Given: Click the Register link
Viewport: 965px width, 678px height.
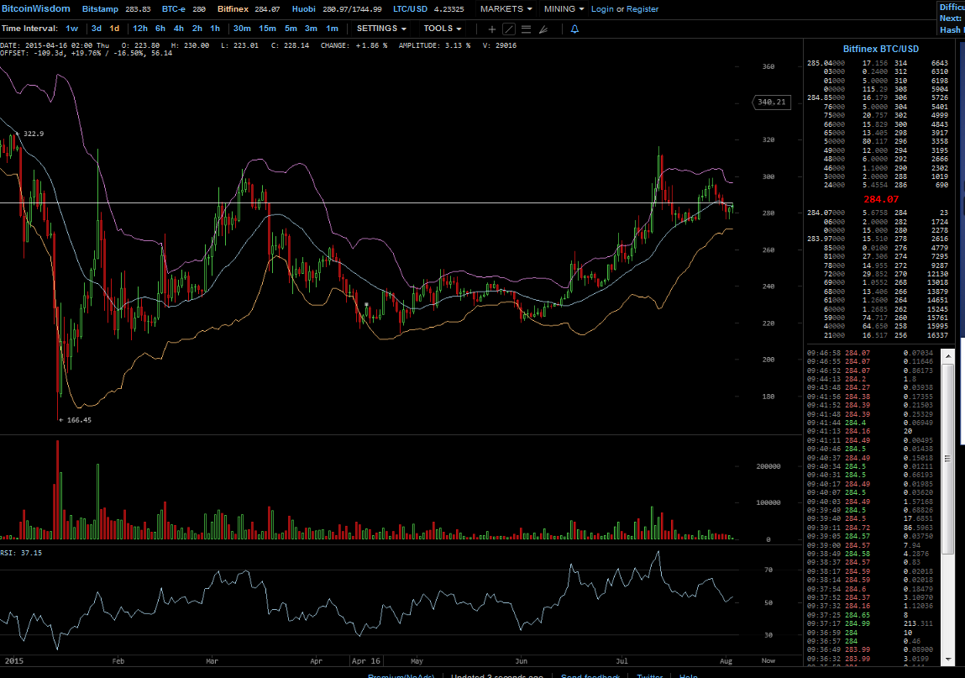Looking at the screenshot, I should 642,9.
